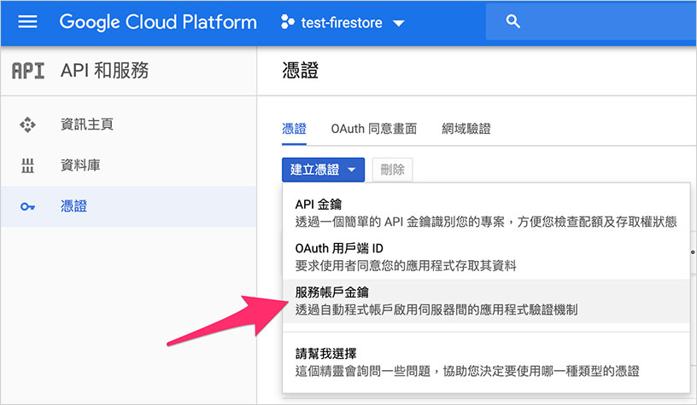Switch to the OAuth 同意畫面 tab
The height and width of the screenshot is (405, 697).
pyautogui.click(x=374, y=129)
